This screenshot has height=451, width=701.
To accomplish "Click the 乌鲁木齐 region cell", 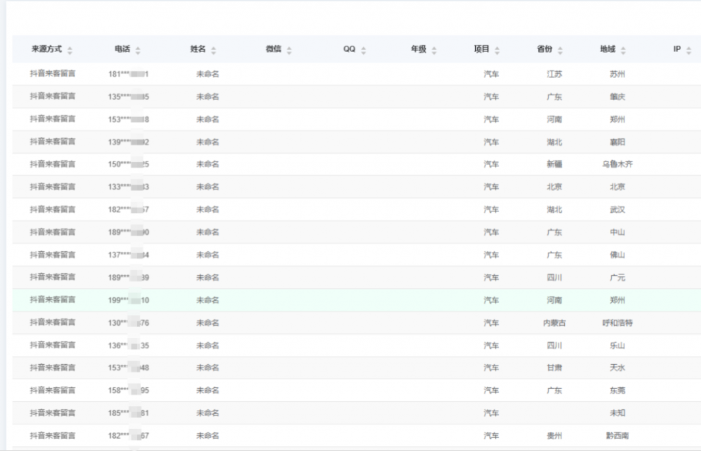I will (x=617, y=164).
